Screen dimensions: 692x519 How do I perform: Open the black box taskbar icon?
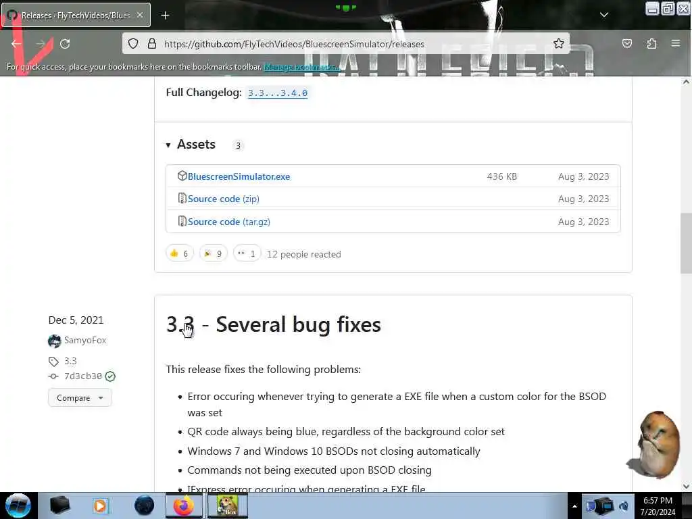59,505
